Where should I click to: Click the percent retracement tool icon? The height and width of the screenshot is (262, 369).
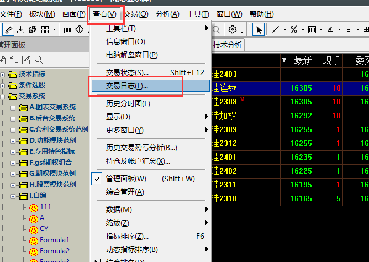pos(294,29)
